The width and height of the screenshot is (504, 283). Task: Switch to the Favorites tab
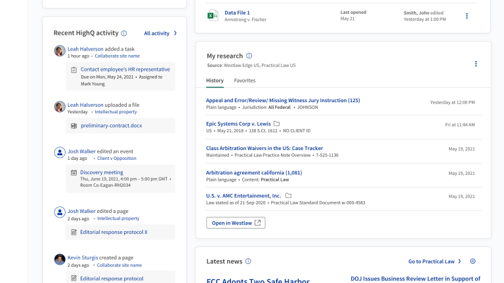(x=245, y=81)
